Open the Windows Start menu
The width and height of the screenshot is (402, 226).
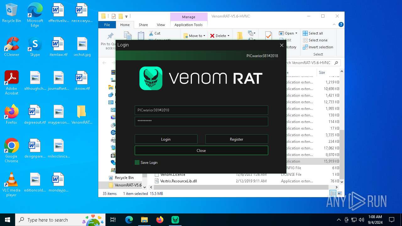(8, 220)
